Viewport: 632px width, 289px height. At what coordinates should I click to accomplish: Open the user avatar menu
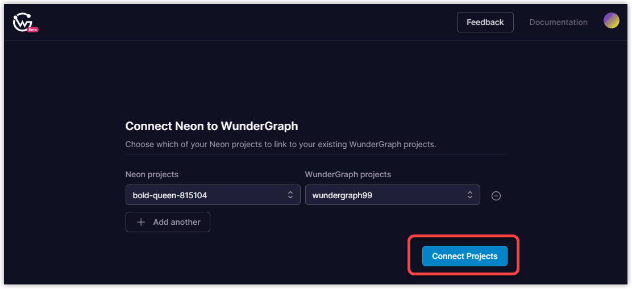(611, 21)
